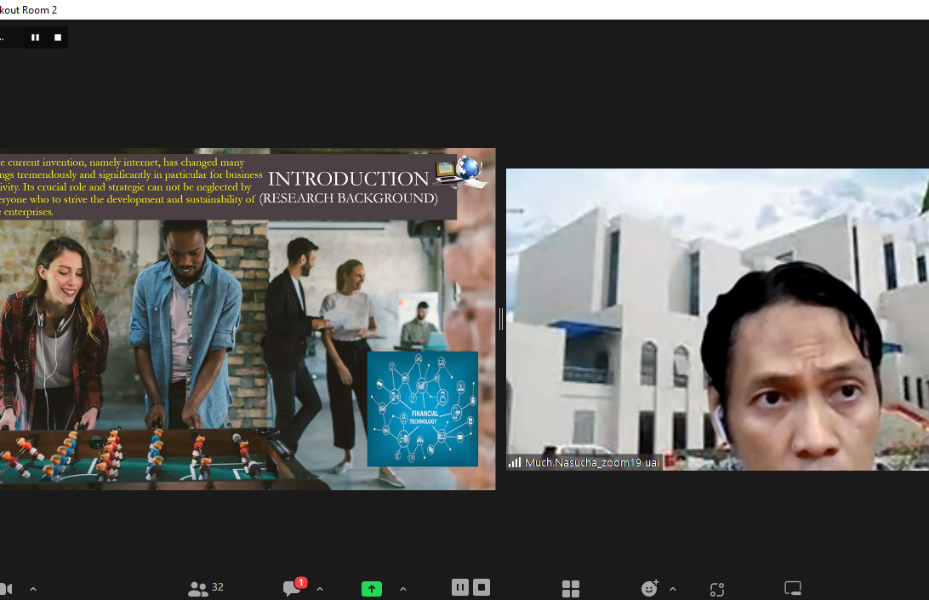
Task: Expand the video options chevron
Action: click(33, 589)
